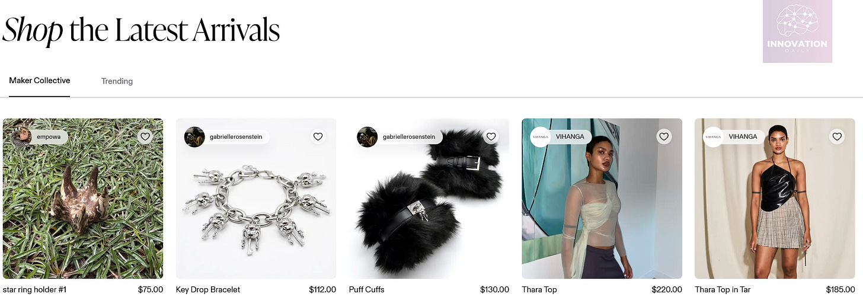Add Thara Top to favorites via heart
This screenshot has height=303, width=863.
664,136
